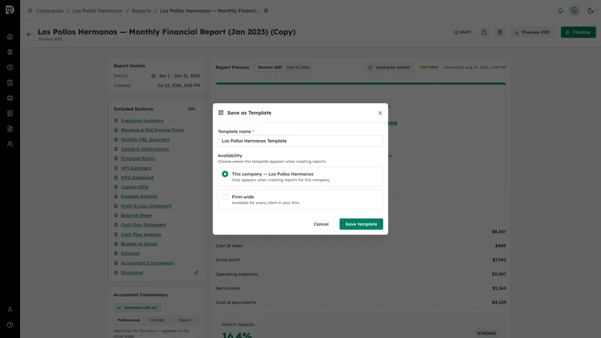Click the Finalize button

coord(578,32)
